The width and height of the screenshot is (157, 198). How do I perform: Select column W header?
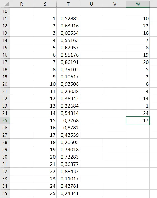coord(138,4)
